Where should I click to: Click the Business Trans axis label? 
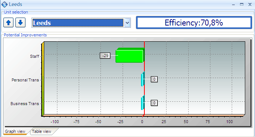click(25, 104)
